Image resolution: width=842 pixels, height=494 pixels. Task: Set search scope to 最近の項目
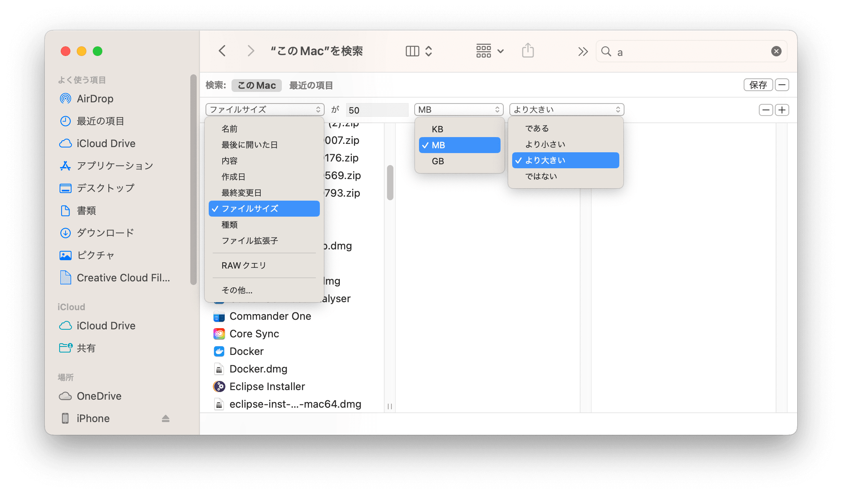pyautogui.click(x=311, y=85)
